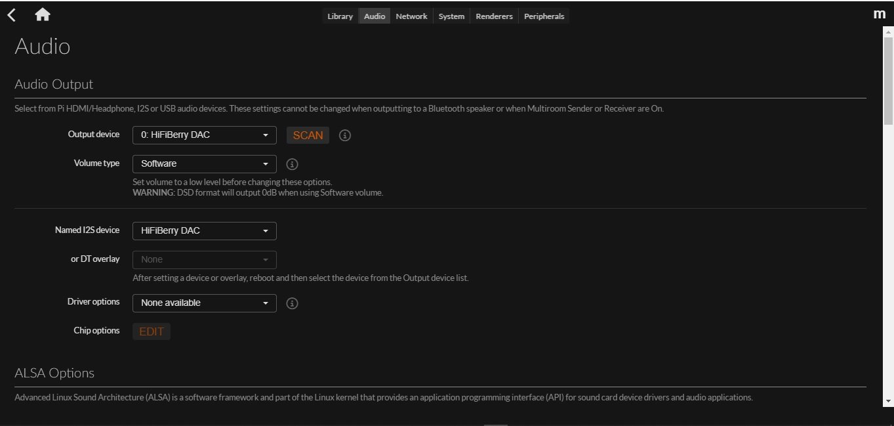Switch to the Library tab

[x=340, y=16]
